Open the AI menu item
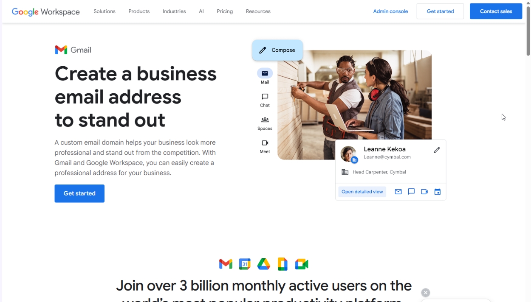This screenshot has width=531, height=302. tap(201, 11)
